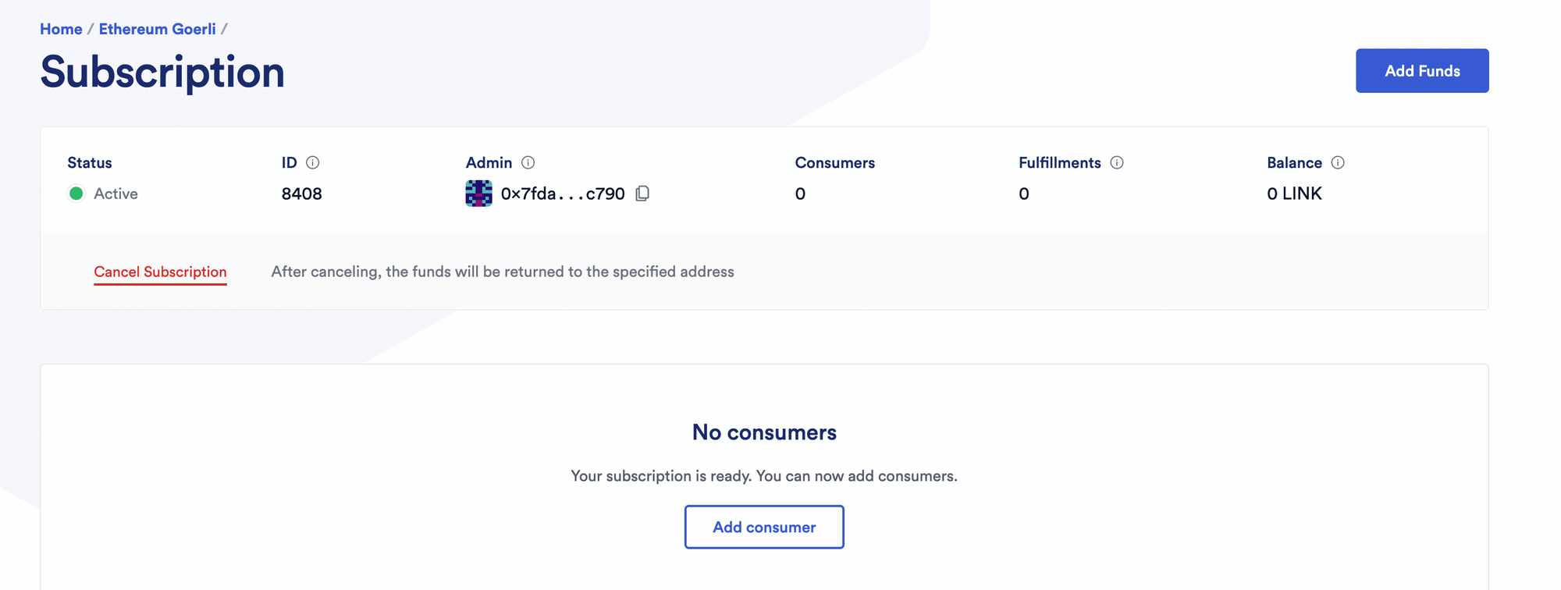The height and width of the screenshot is (590, 1561).
Task: Click the 0 LINK balance value
Action: [x=1295, y=194]
